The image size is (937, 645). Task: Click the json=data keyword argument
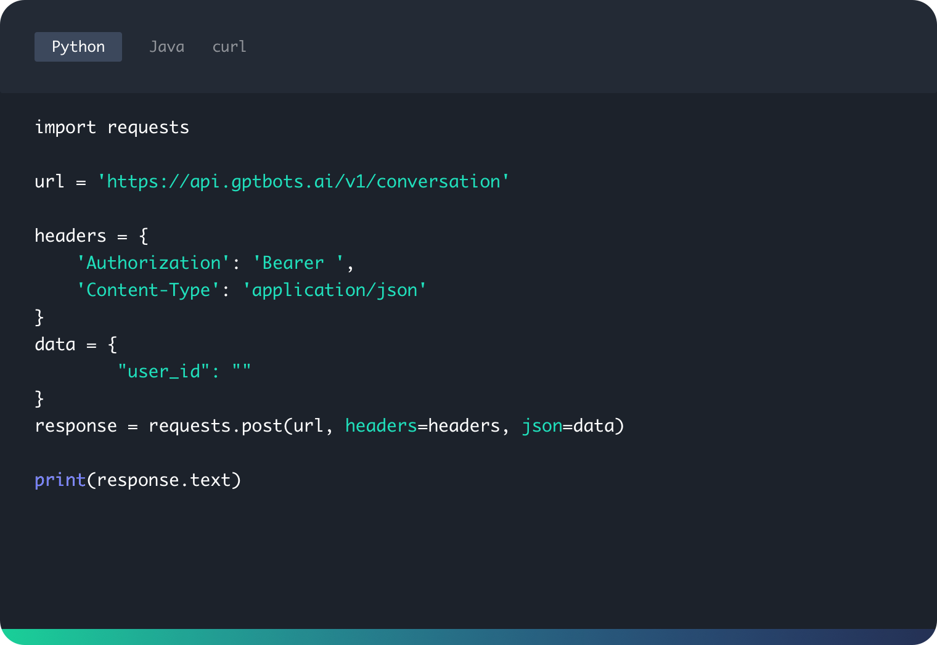573,425
